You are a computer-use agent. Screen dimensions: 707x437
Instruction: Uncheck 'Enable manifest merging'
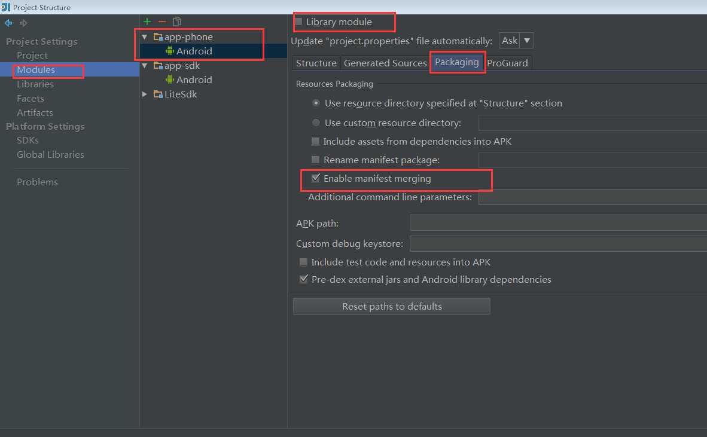tap(316, 178)
